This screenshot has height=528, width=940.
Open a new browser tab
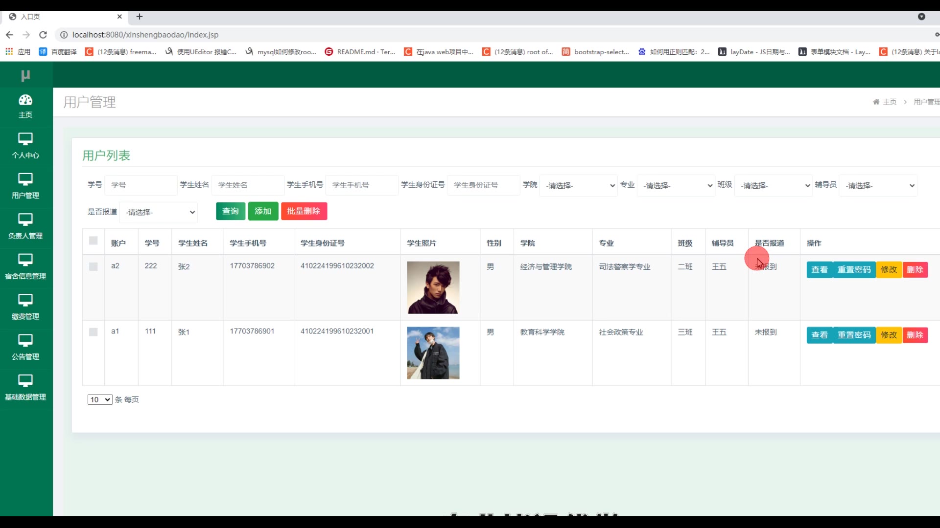[x=140, y=17]
